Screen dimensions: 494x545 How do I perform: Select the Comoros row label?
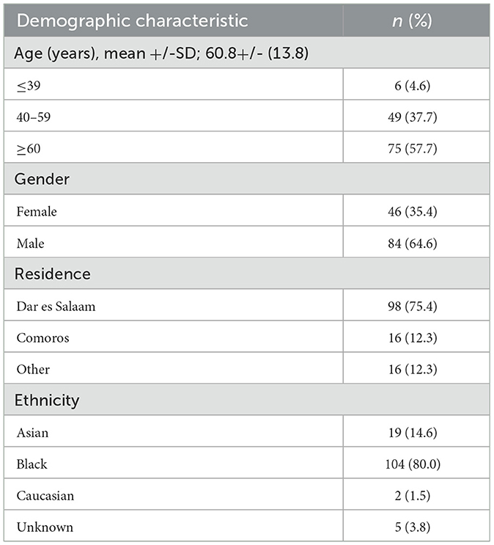43,337
